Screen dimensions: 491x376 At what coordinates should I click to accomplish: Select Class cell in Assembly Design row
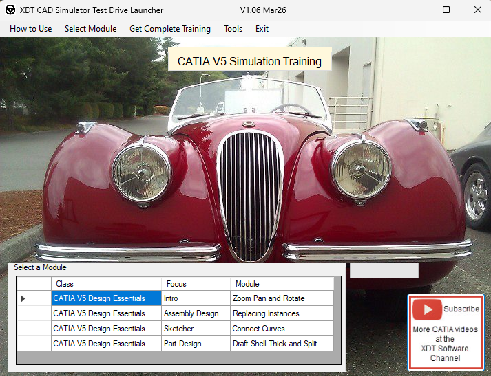(106, 313)
